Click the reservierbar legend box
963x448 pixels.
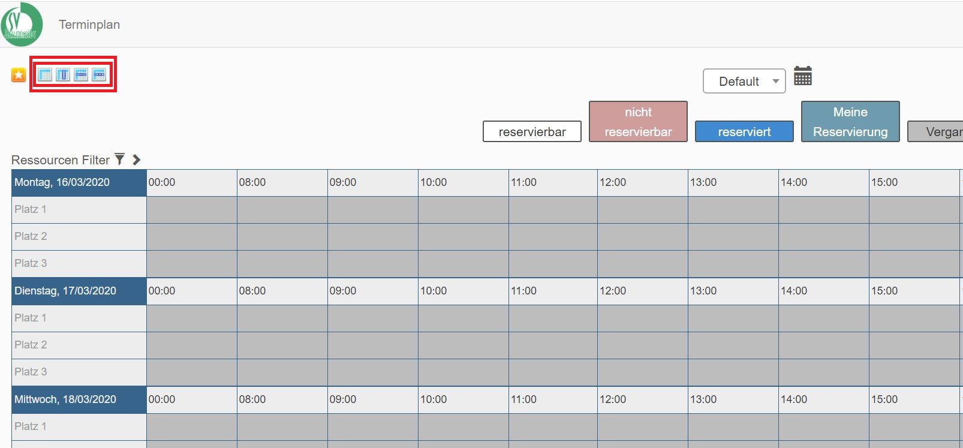(x=532, y=132)
